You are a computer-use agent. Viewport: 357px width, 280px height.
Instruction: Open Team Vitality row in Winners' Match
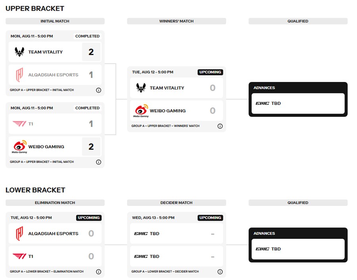click(177, 88)
